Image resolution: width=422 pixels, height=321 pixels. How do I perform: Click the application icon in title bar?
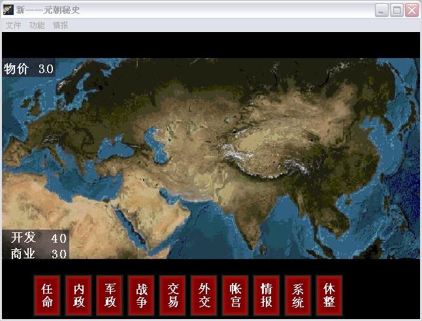click(x=8, y=10)
